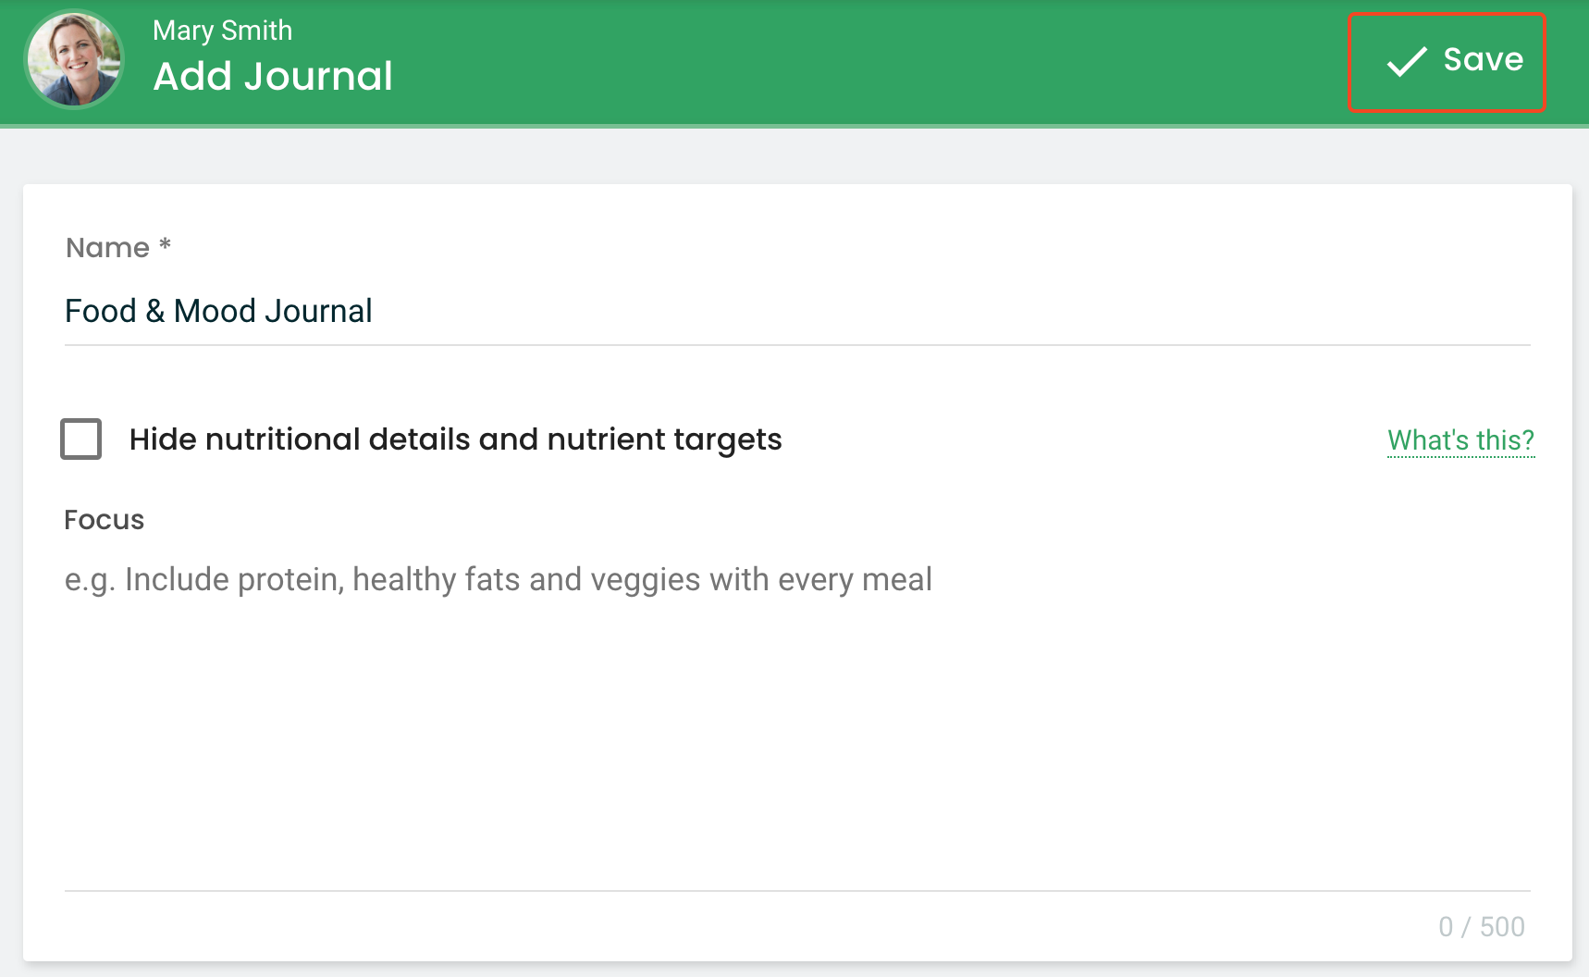Screen dimensions: 1589x977
Task: Open the What's this? help link
Action: pos(1460,440)
